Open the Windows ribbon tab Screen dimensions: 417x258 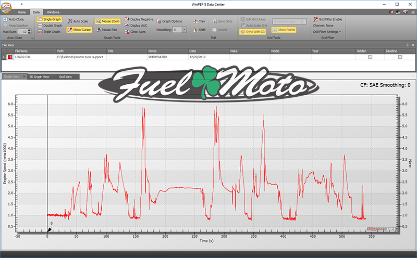(x=53, y=12)
